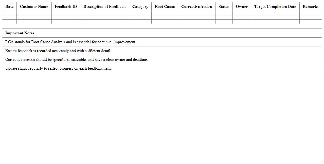The image size is (324, 164).
Task: Click the Date column header
Action: pos(9,7)
